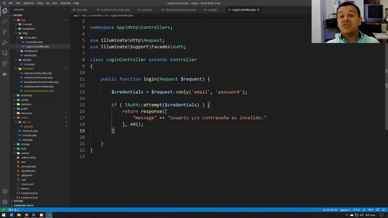388x218 pixels.
Task: Click the remote window indicator in status bar
Action: click(3, 210)
